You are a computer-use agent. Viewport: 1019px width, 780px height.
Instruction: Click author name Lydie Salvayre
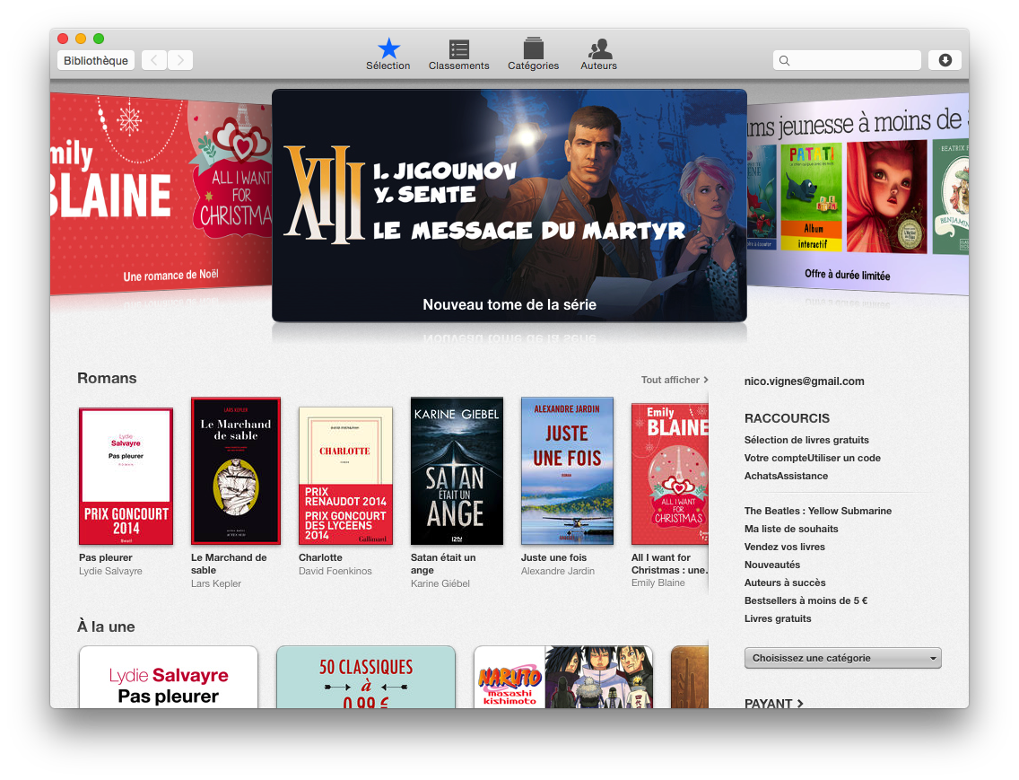110,571
